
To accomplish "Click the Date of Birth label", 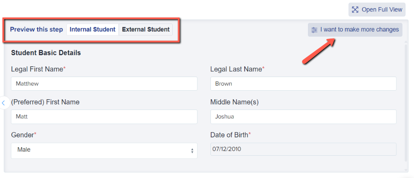I will [230, 135].
